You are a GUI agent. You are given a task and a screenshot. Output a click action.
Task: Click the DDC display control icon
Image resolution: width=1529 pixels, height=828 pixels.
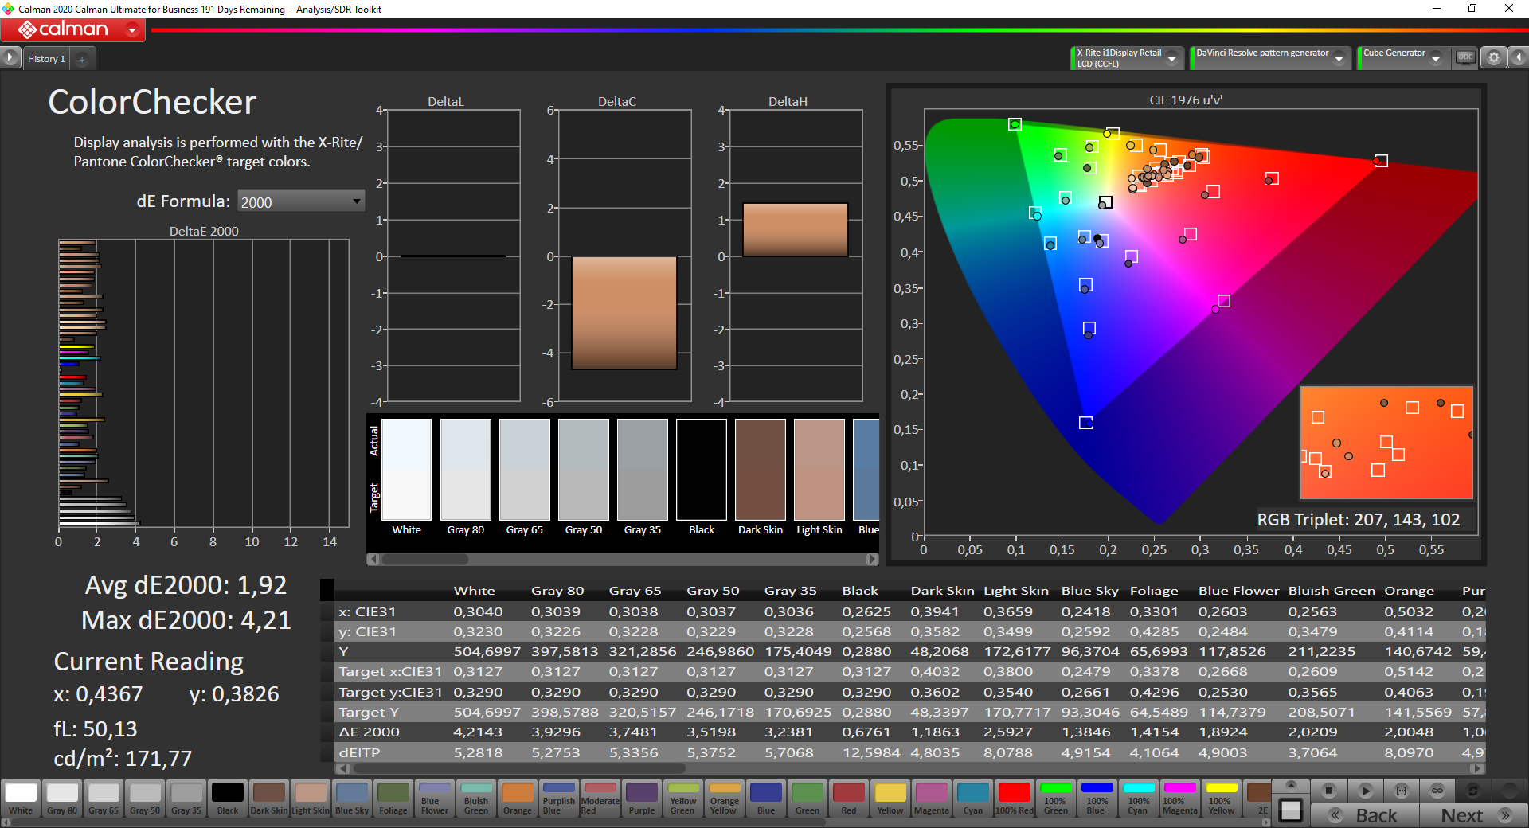tap(1465, 57)
